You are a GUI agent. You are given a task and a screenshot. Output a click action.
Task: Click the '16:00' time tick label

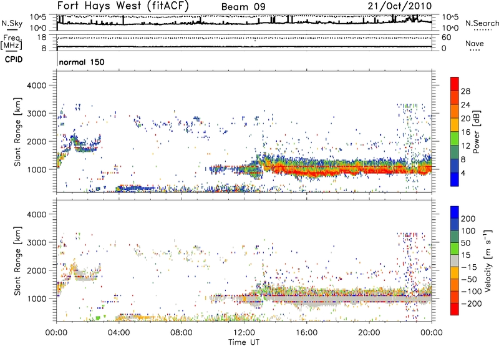pyautogui.click(x=306, y=333)
